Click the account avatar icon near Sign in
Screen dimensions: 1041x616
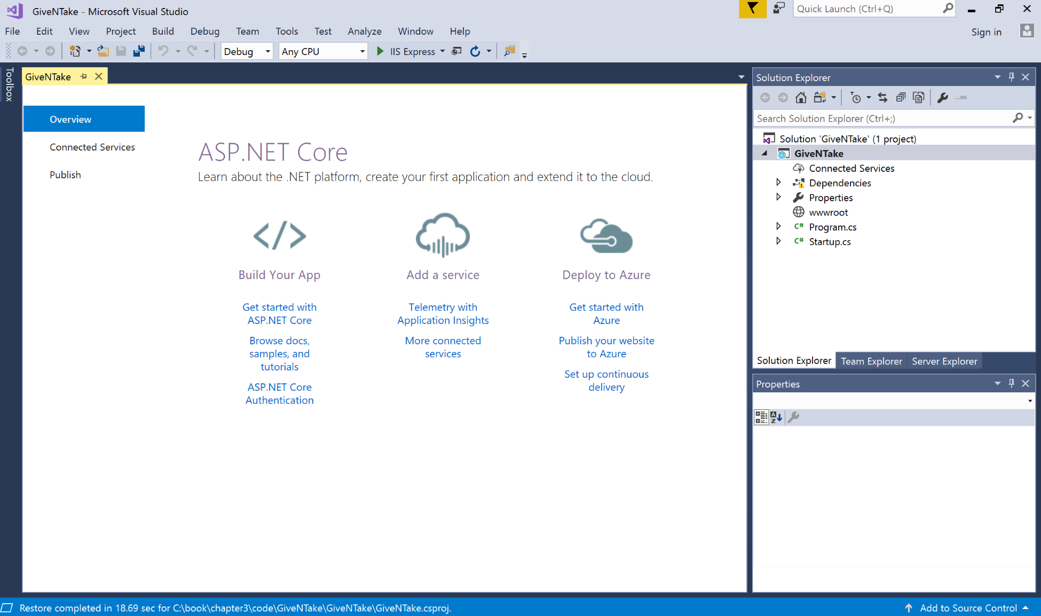[1027, 30]
